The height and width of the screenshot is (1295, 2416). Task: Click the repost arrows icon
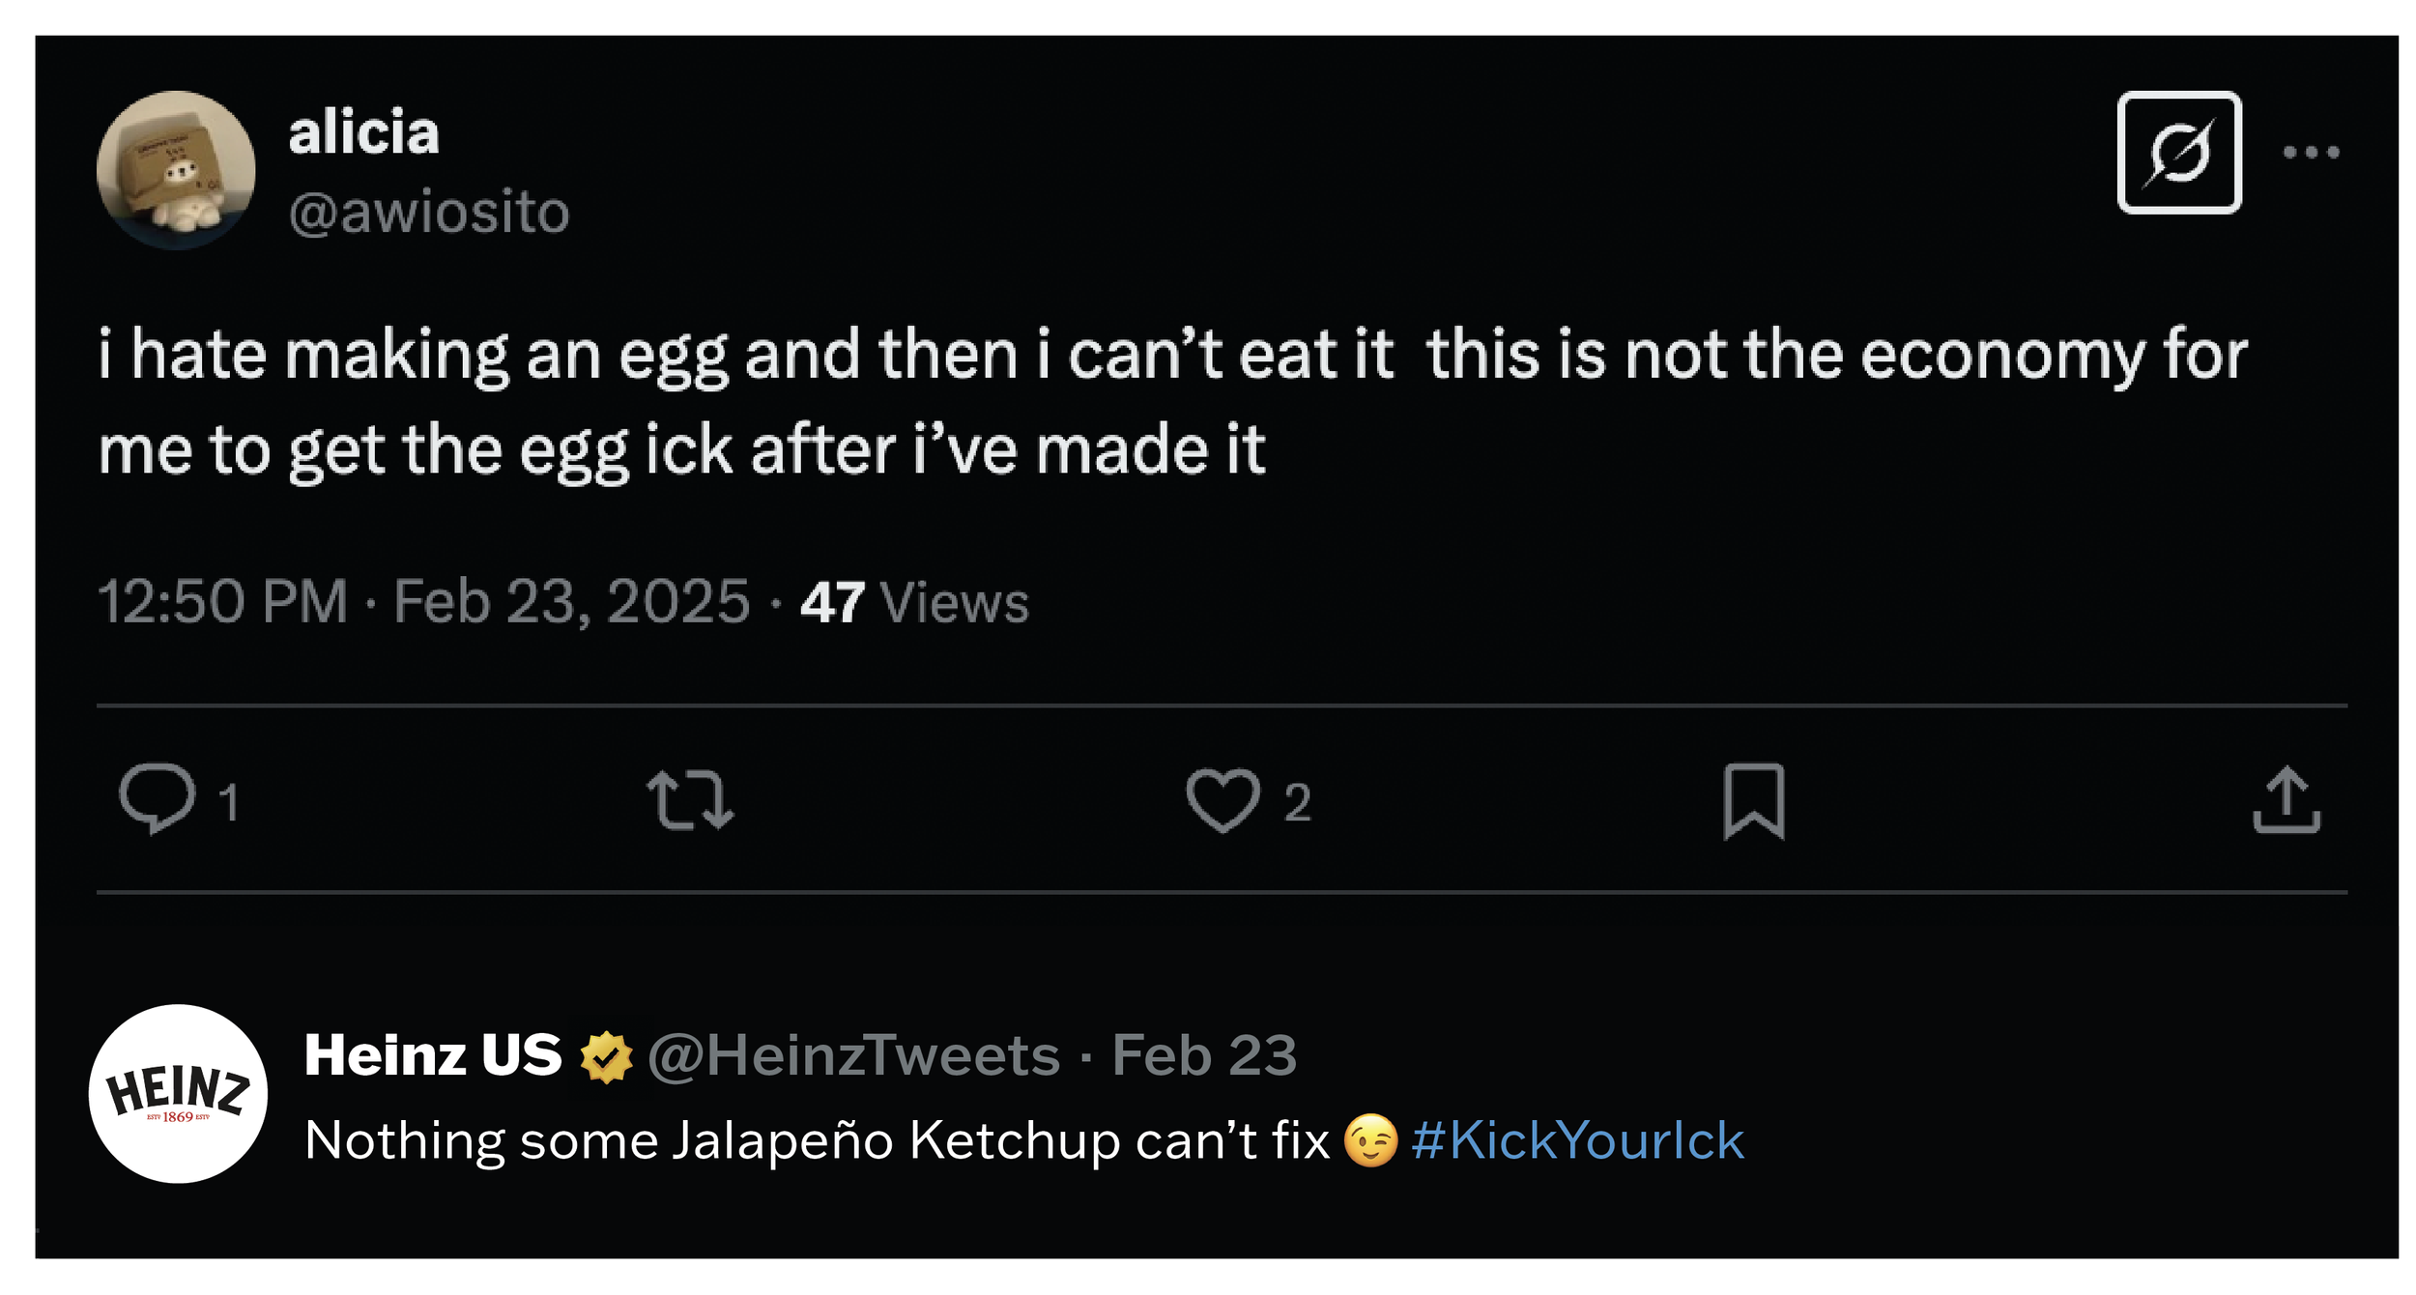690,800
